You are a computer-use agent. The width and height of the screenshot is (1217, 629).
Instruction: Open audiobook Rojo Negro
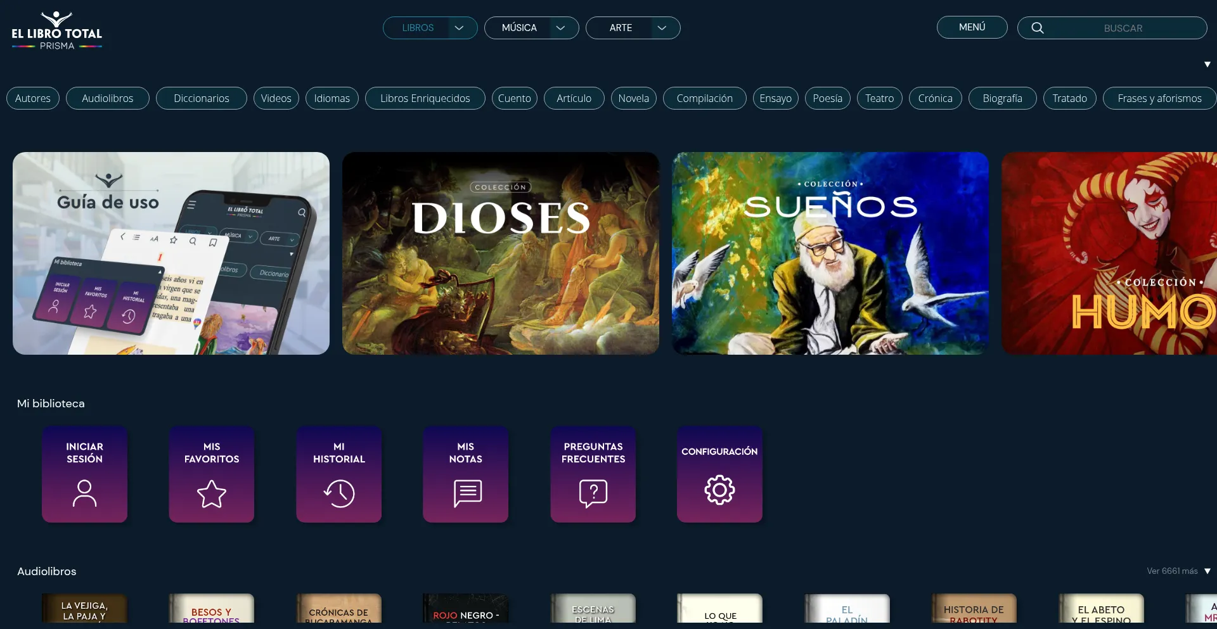click(x=466, y=609)
